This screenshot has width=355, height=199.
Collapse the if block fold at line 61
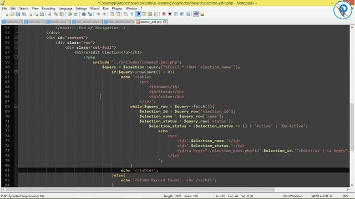point(16,72)
